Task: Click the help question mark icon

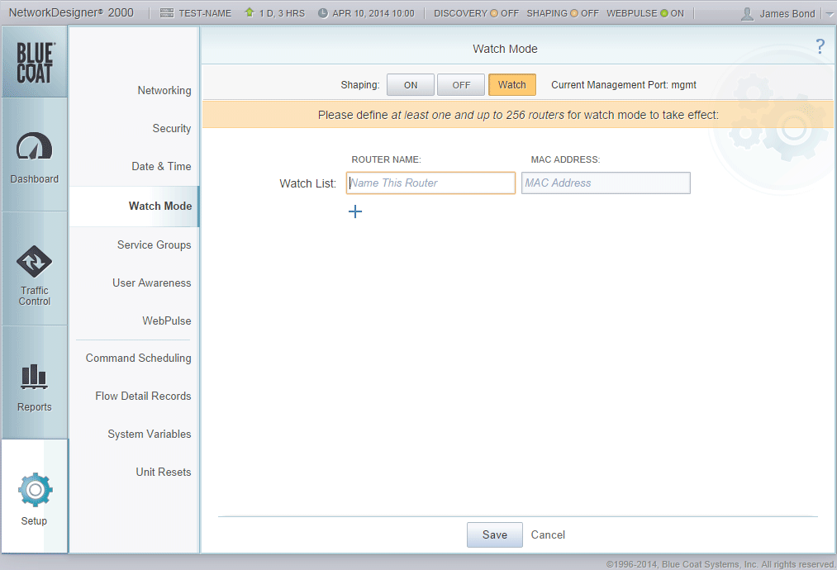Action: [820, 46]
